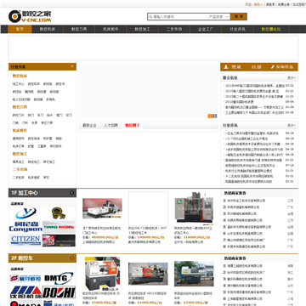Switch to the 数控圈子 tab
The image size is (306, 306).
coord(133,125)
